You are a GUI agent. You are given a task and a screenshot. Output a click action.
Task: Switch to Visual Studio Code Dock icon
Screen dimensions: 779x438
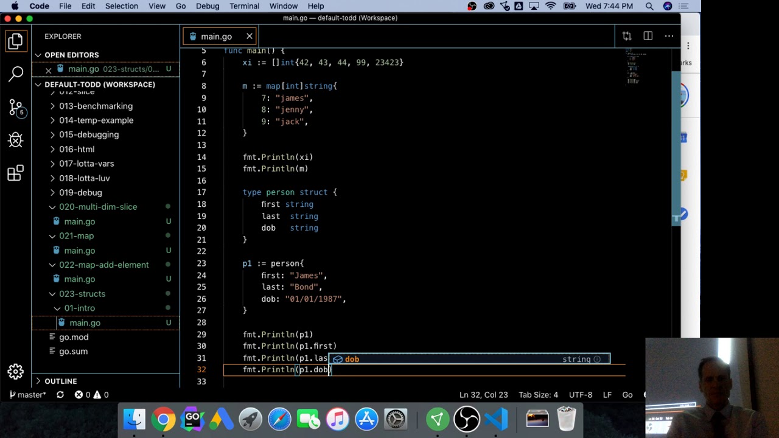click(496, 419)
